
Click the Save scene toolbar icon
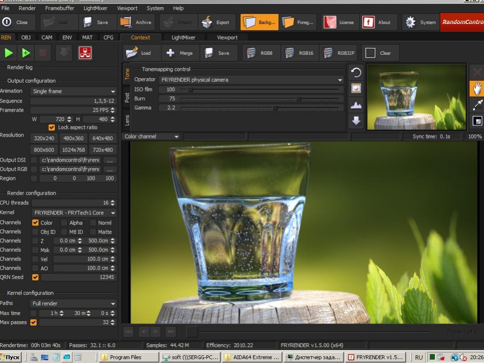[x=88, y=22]
